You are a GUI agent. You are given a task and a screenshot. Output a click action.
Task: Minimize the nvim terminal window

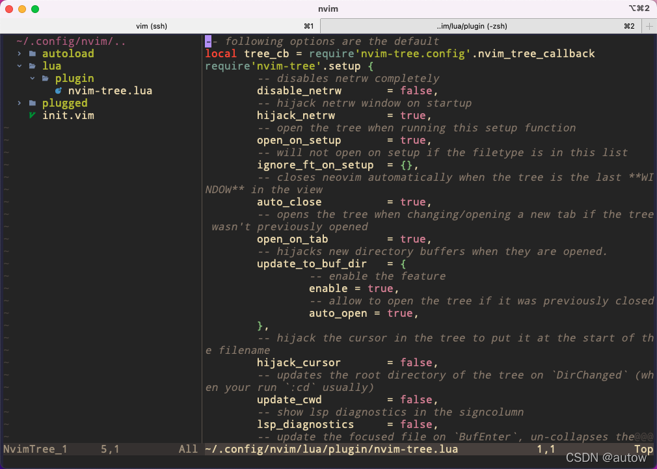22,9
